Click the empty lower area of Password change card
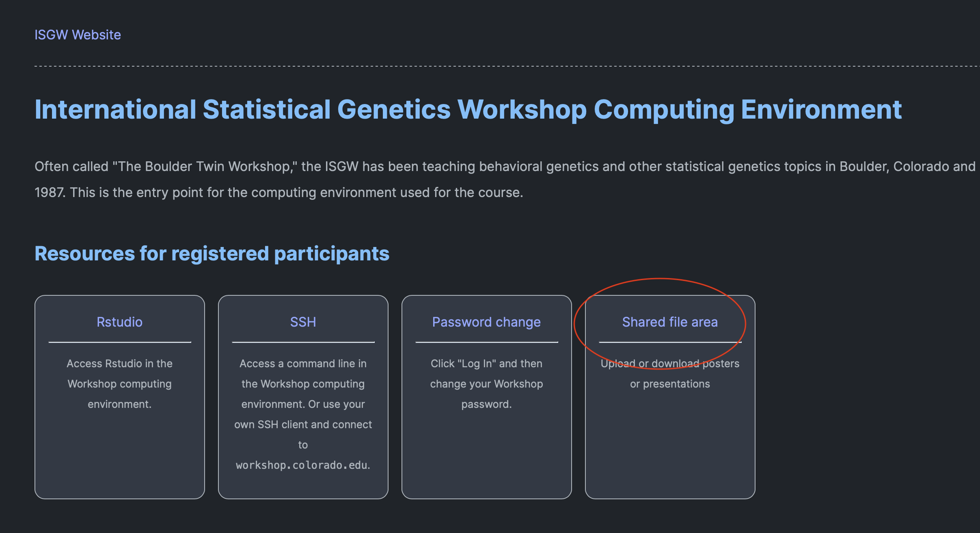980x533 pixels. coord(486,455)
